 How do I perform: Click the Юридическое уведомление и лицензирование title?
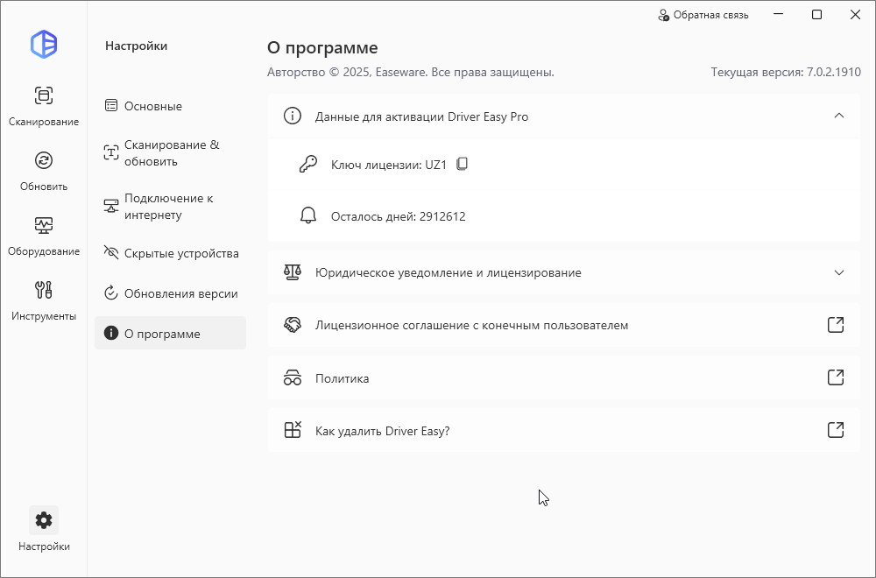[448, 272]
